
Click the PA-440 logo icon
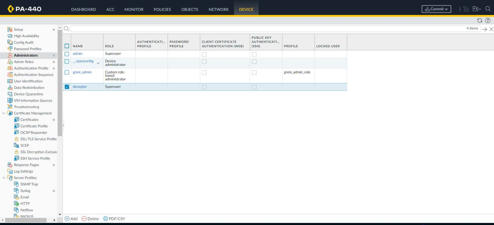11,9
